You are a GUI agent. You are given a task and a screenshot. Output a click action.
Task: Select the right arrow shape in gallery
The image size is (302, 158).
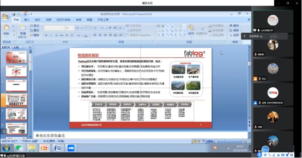pyautogui.click(x=175, y=31)
